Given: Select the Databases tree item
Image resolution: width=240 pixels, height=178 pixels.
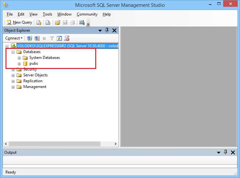Looking at the screenshot, I should 32,52.
